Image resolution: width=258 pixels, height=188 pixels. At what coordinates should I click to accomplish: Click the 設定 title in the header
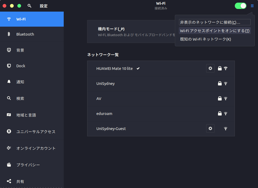(x=44, y=6)
